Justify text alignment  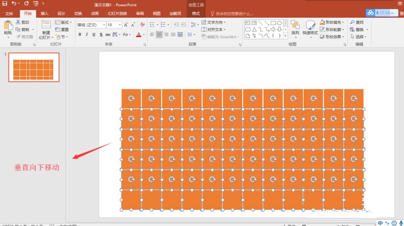coord(173,34)
